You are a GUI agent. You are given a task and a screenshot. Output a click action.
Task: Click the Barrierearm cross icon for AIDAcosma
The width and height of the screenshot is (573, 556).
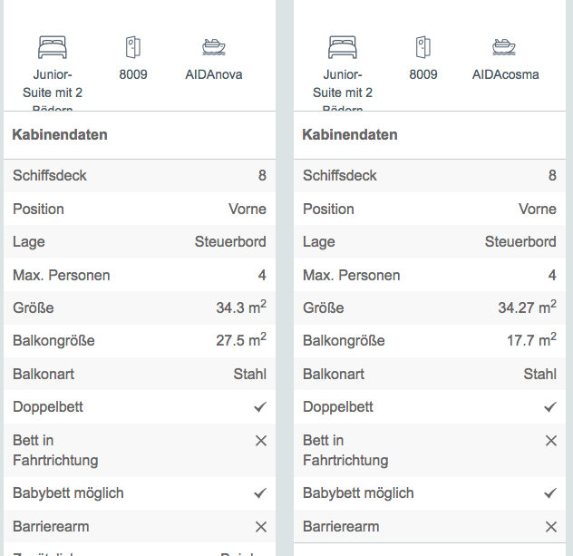point(550,527)
